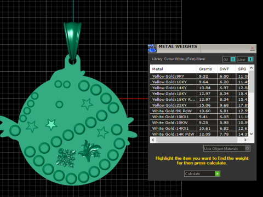
Task: Click the Metal Weights scale icon
Action: (x=152, y=48)
